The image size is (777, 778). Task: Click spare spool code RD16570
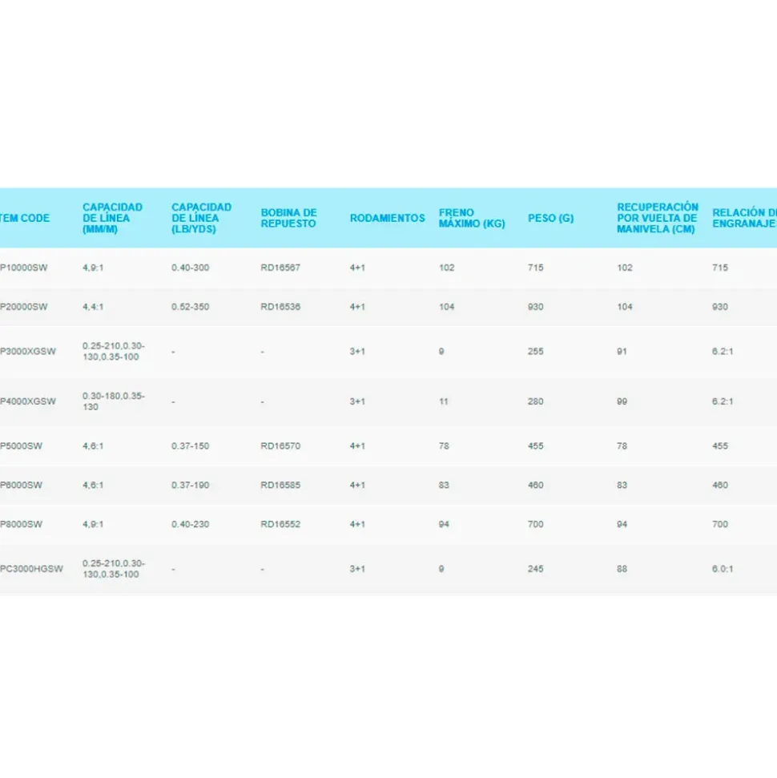[x=280, y=445]
